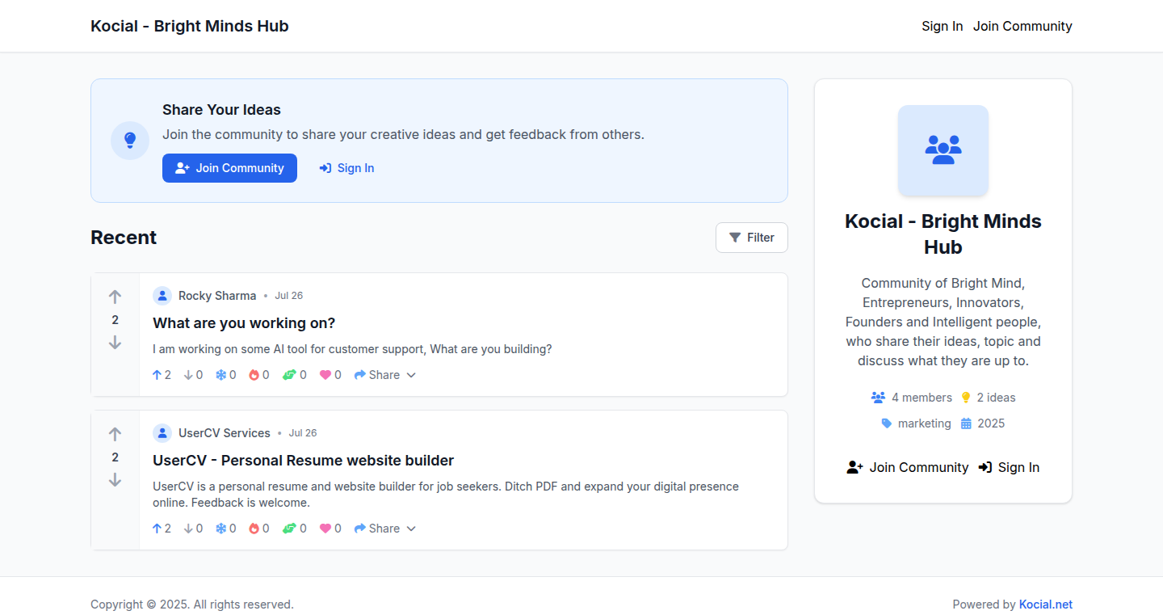1163x615 pixels.
Task: Click small up-arrow count on UserCV Services post
Action: click(x=162, y=529)
